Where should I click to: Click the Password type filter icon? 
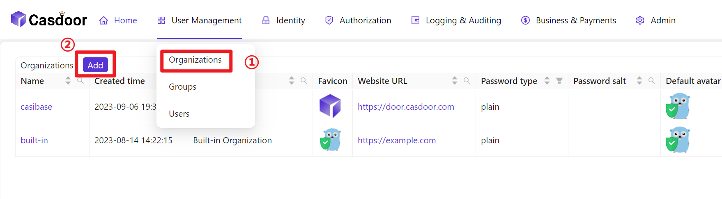559,81
